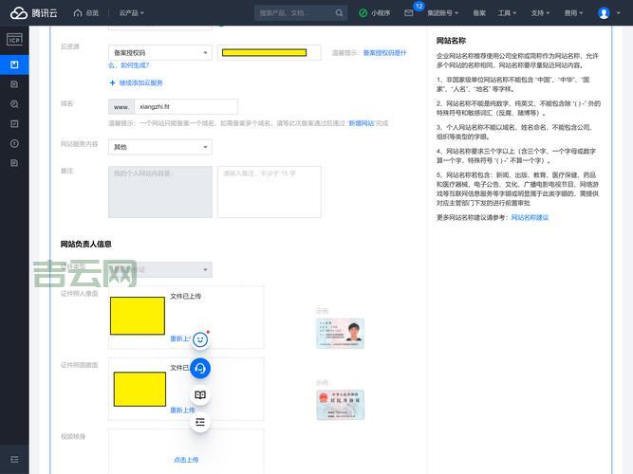The width and height of the screenshot is (633, 474).
Task: Open the headset customer service button
Action: 200,368
